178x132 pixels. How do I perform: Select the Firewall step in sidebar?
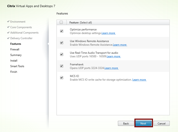pos(15,49)
